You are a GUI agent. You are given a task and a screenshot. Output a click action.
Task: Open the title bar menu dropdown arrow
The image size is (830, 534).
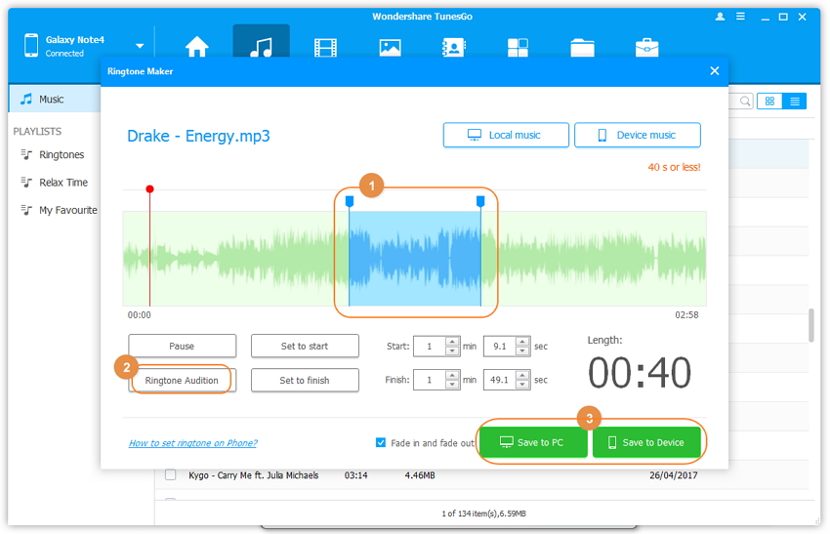tap(740, 17)
